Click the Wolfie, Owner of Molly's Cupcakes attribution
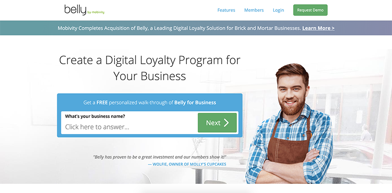 (187, 164)
